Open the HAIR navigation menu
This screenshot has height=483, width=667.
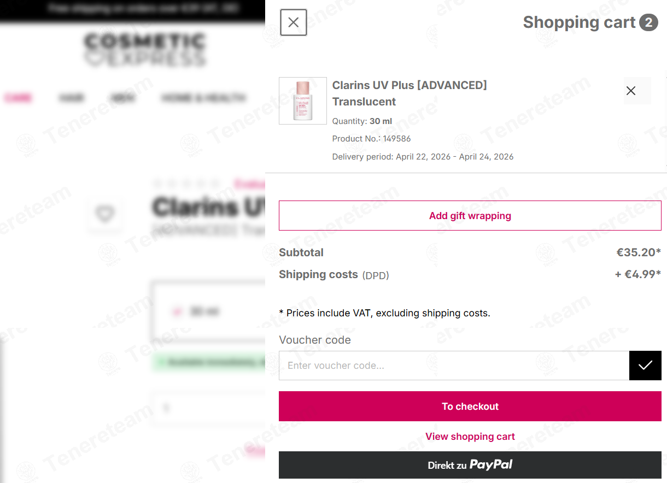[x=72, y=98]
